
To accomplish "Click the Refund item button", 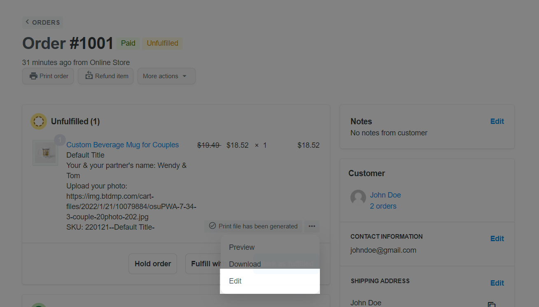I will (105, 76).
